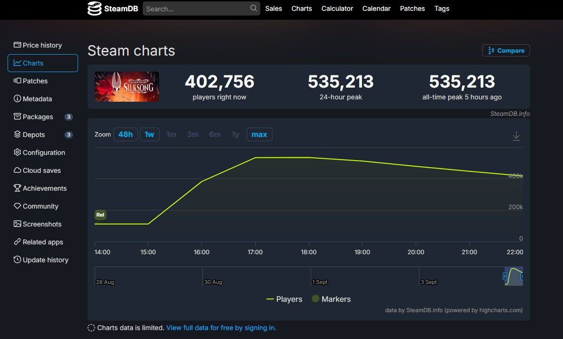The image size is (563, 339).
Task: Click the Price history icon
Action: [x=17, y=45]
